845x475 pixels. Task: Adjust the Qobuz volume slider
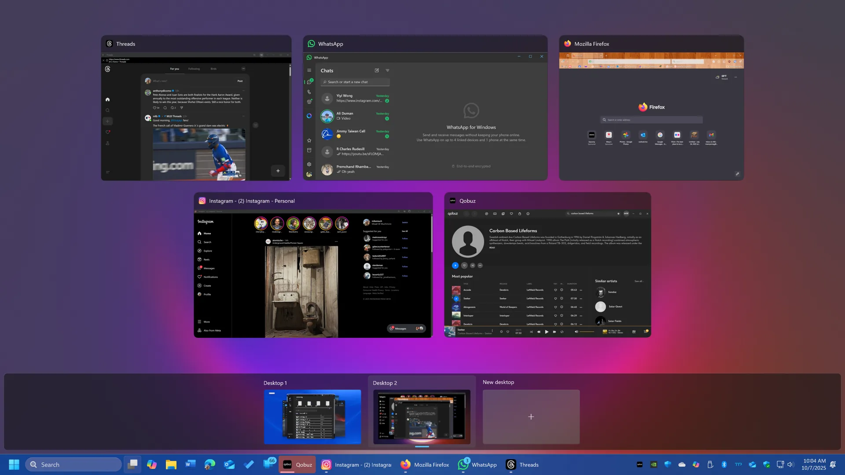(587, 332)
